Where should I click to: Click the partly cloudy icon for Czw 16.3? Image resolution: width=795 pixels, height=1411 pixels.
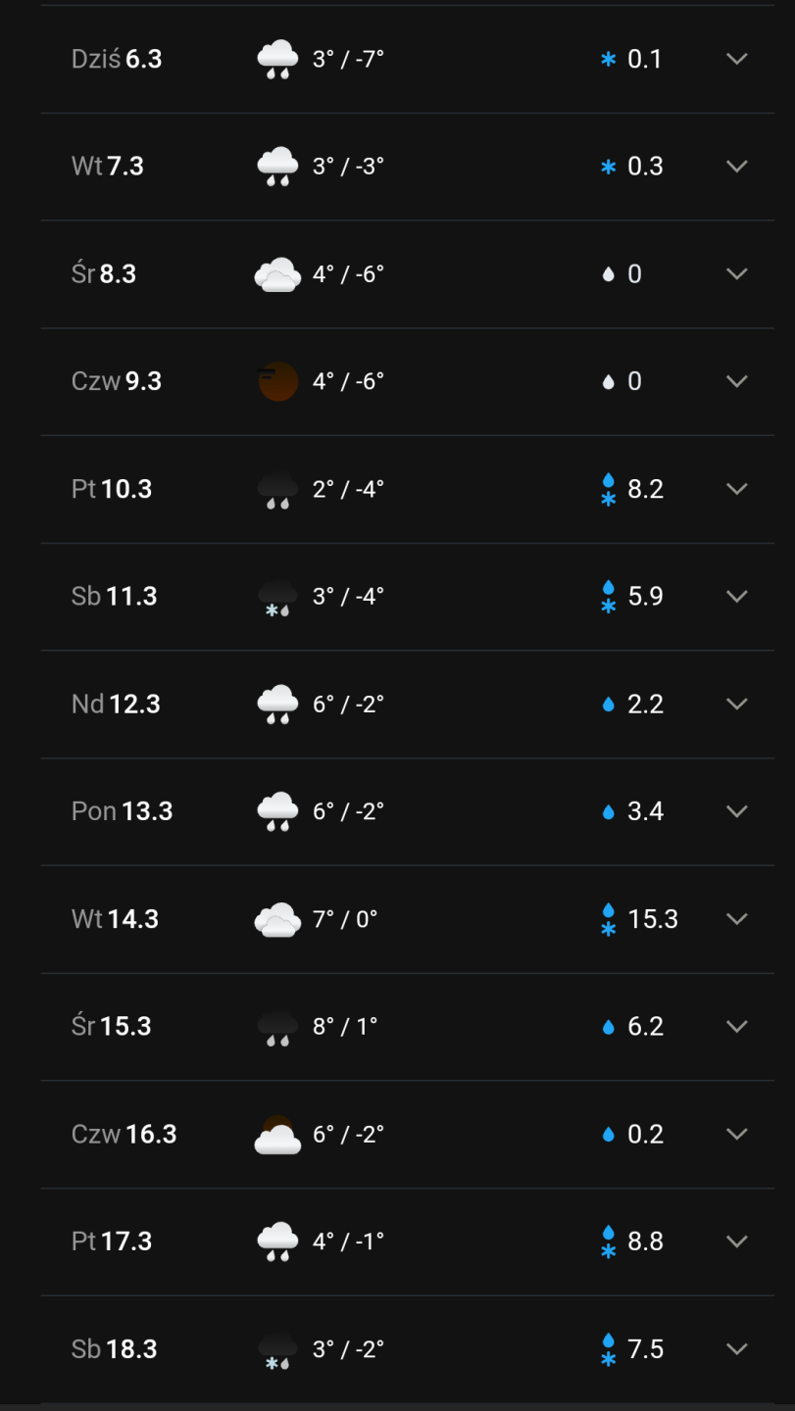(277, 1135)
